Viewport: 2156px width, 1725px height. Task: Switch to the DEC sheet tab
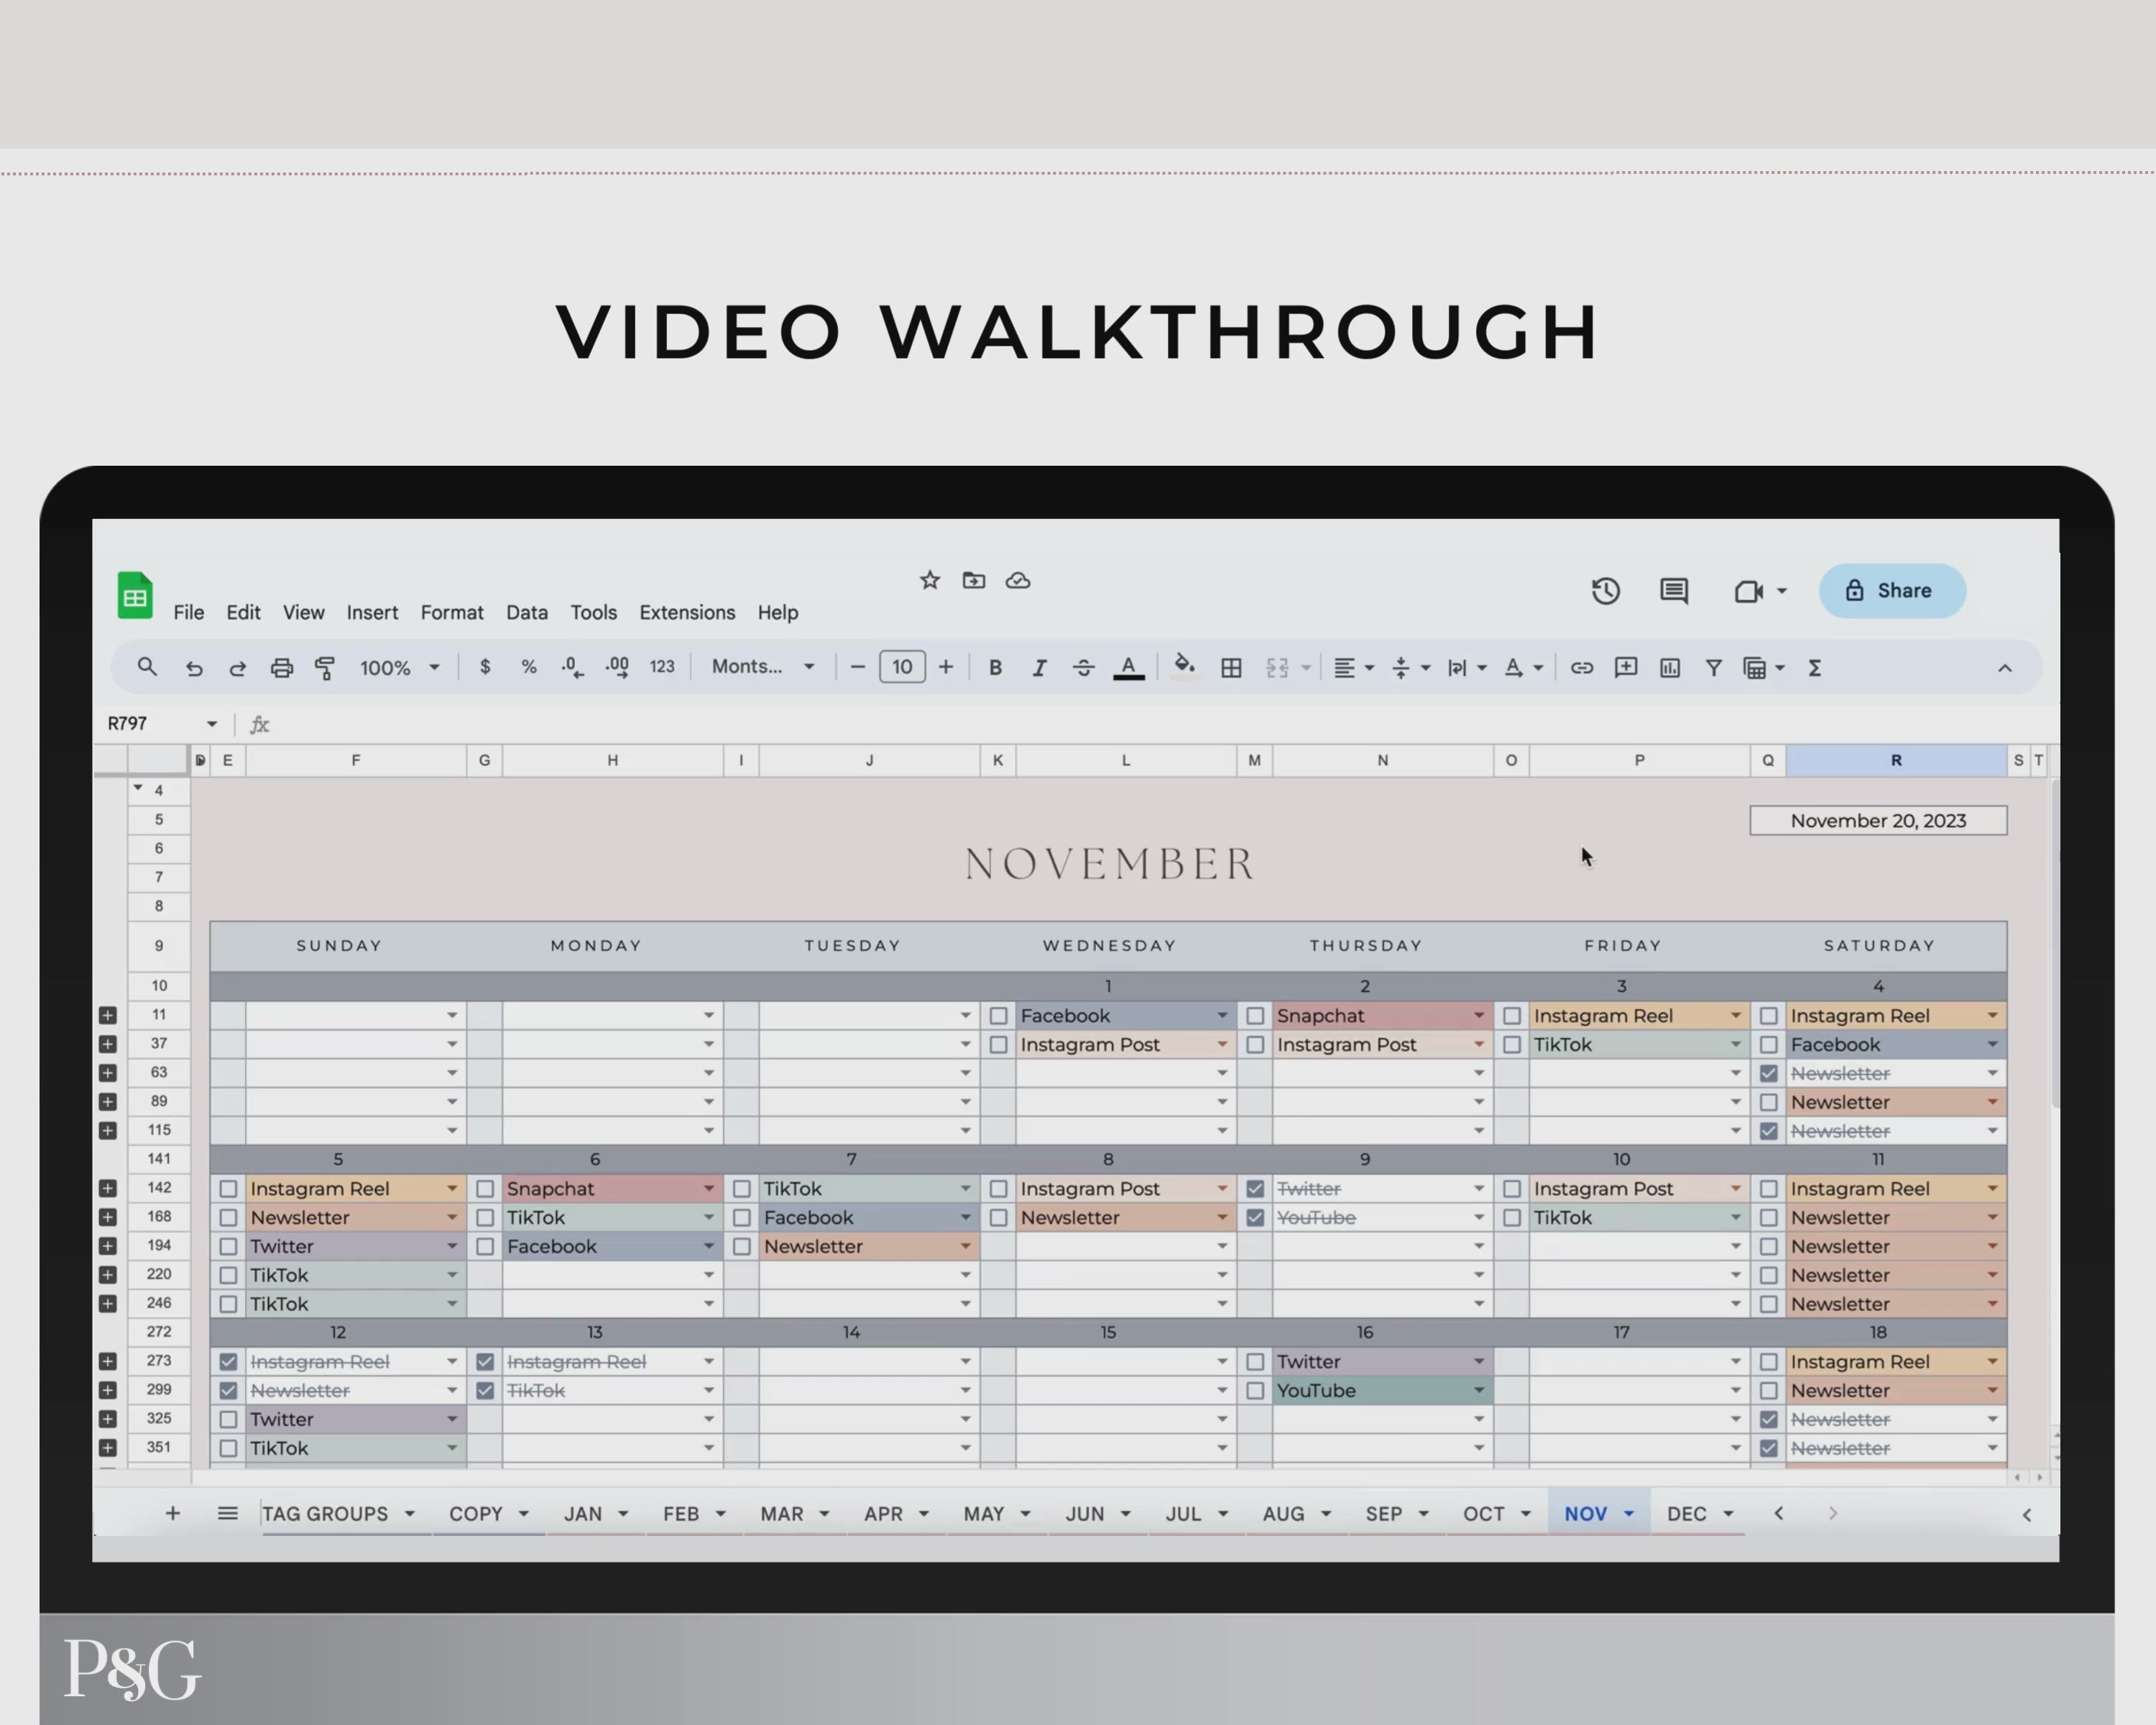(1686, 1514)
